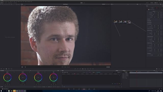Click the Windows taskbar search icon
Screen dimensions: 163x92
(x=4, y=91)
